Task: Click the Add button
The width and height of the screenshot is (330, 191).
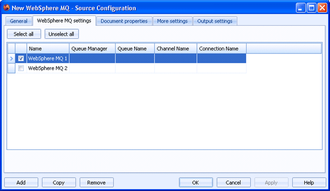Action: [x=21, y=182]
